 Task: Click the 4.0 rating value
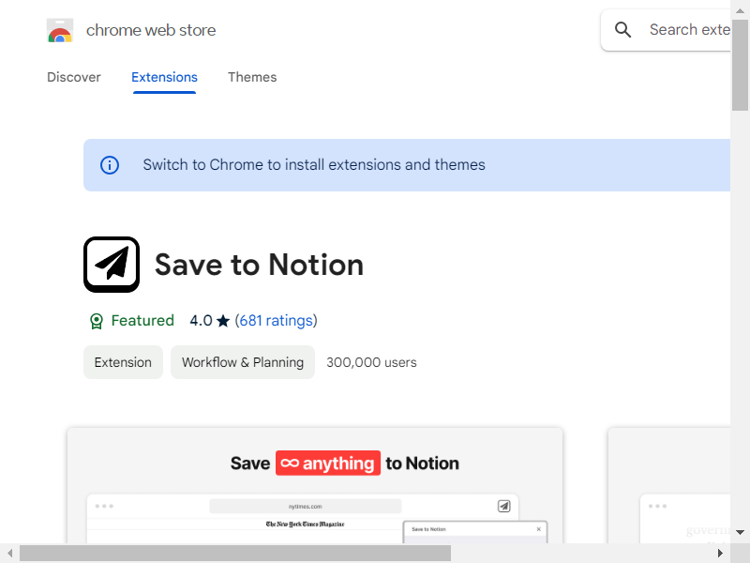[x=201, y=320]
